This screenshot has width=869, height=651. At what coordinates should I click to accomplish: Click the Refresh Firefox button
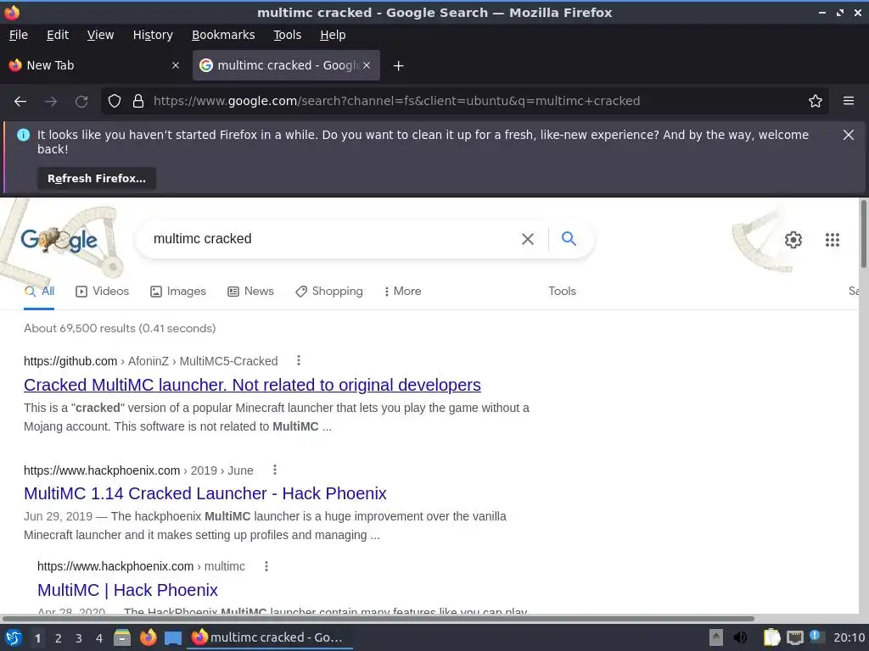click(97, 178)
